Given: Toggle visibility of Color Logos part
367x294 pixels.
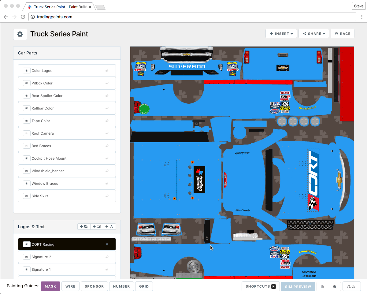Looking at the screenshot, I should 27,71.
